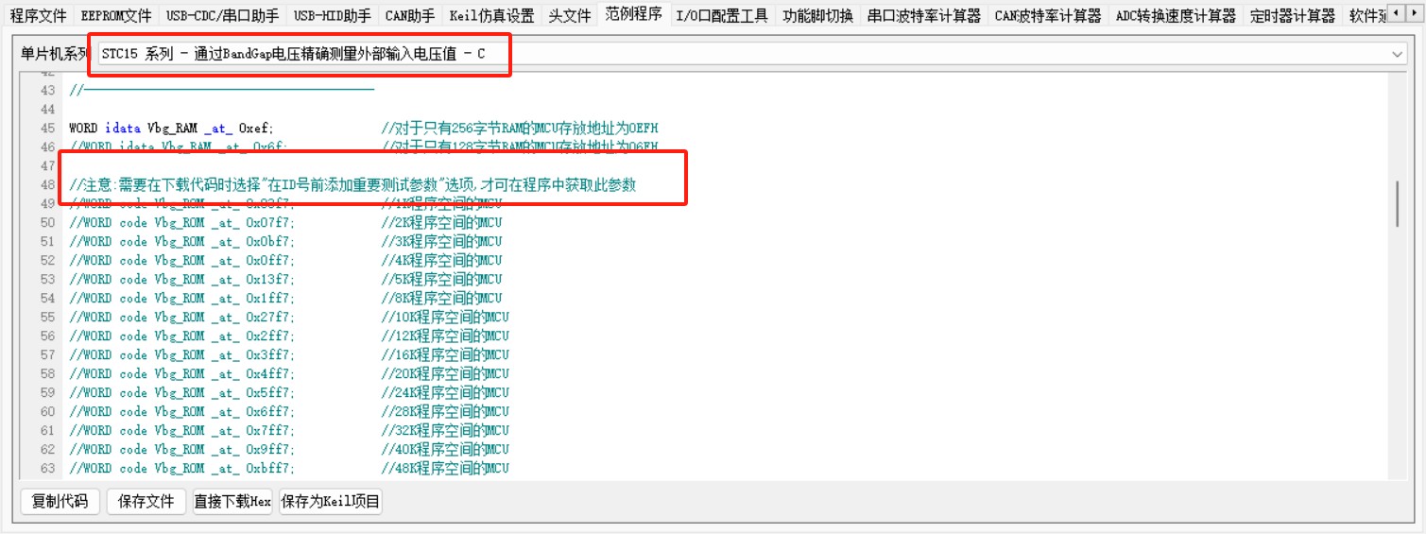Click the 直接下载Hex button
1426x534 pixels.
(232, 501)
